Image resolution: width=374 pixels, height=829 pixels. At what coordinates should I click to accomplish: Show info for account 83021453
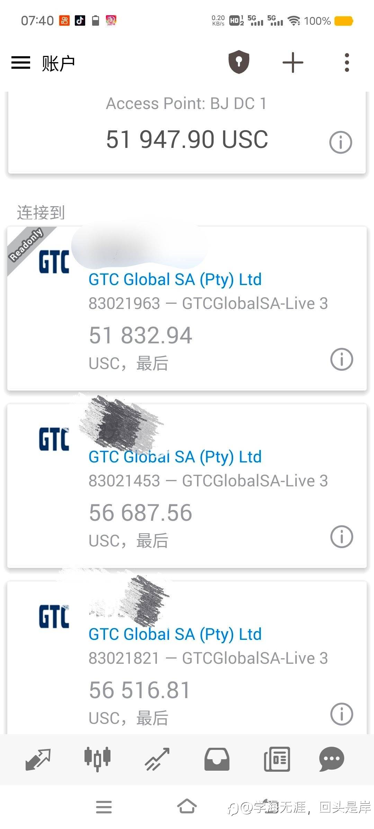(342, 537)
